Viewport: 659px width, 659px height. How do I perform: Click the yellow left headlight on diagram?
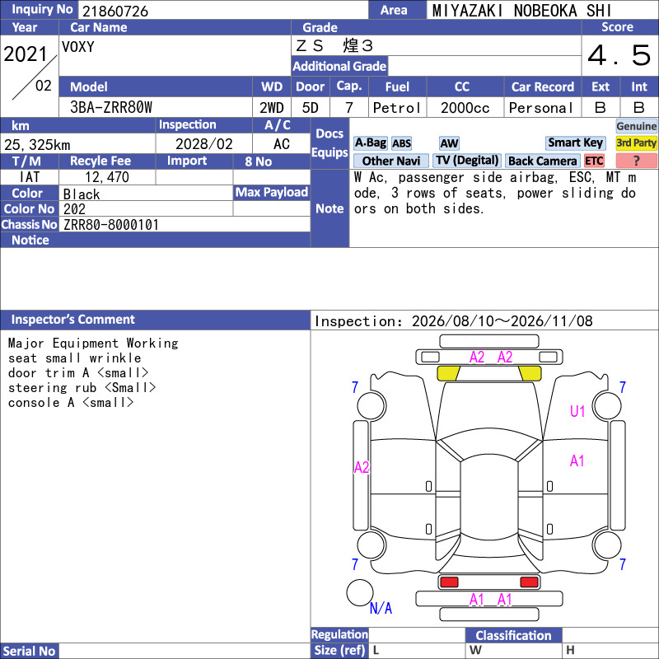[x=448, y=373]
